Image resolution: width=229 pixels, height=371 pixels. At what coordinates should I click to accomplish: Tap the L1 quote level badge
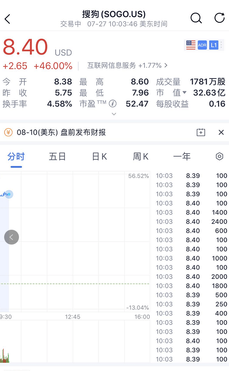click(x=214, y=45)
